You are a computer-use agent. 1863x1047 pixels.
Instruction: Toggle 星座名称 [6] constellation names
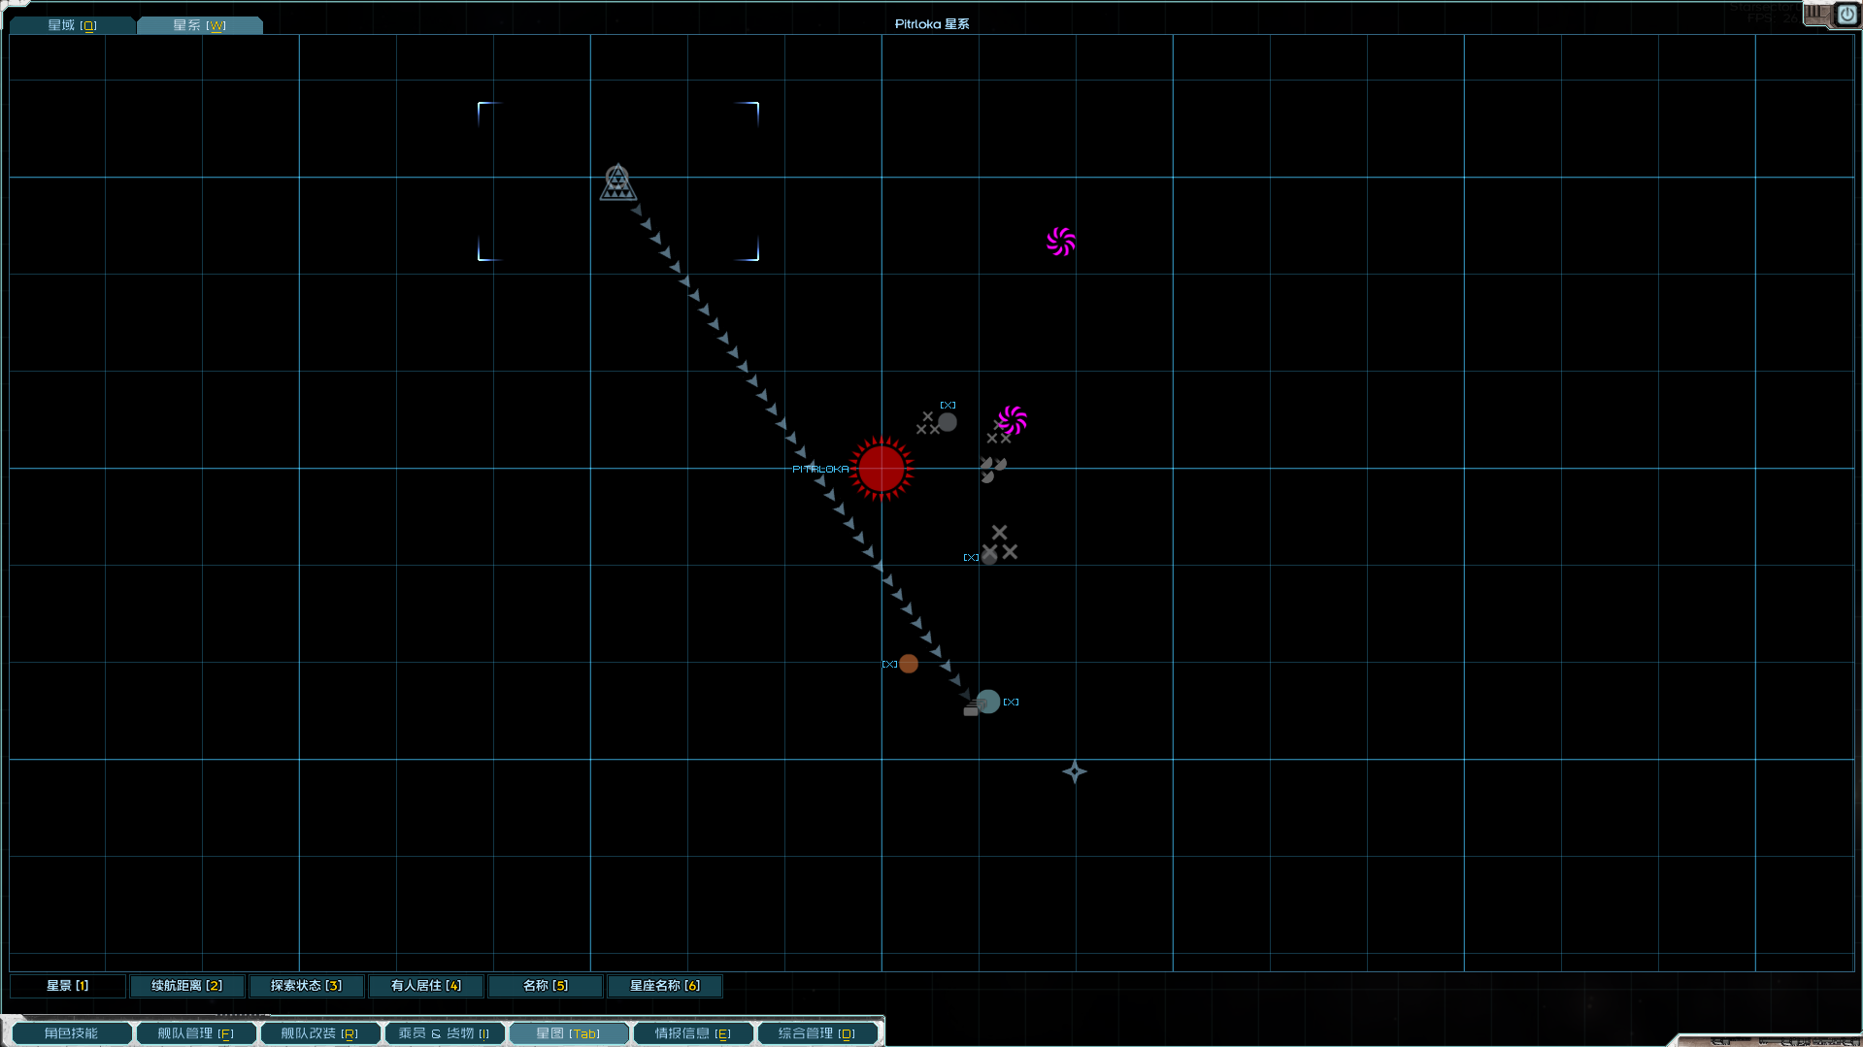pyautogui.click(x=664, y=986)
